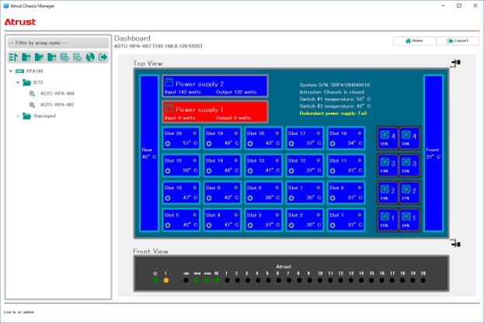Click the Logout button at top right
484x323 pixels.
(x=458, y=40)
